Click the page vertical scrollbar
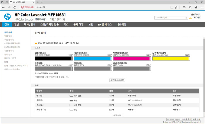Screen dimensions: 205x124 tap(204, 76)
